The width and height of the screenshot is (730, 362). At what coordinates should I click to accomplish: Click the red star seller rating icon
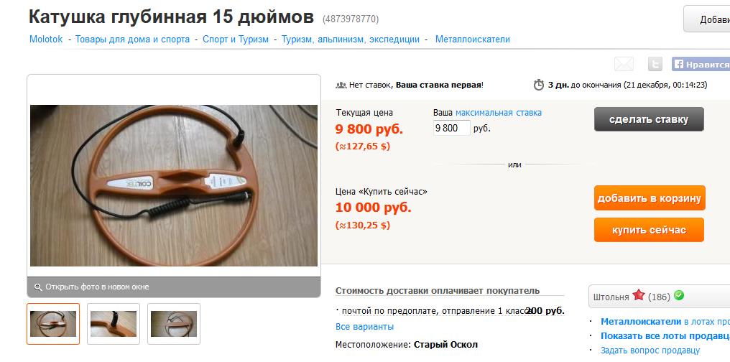coord(638,295)
